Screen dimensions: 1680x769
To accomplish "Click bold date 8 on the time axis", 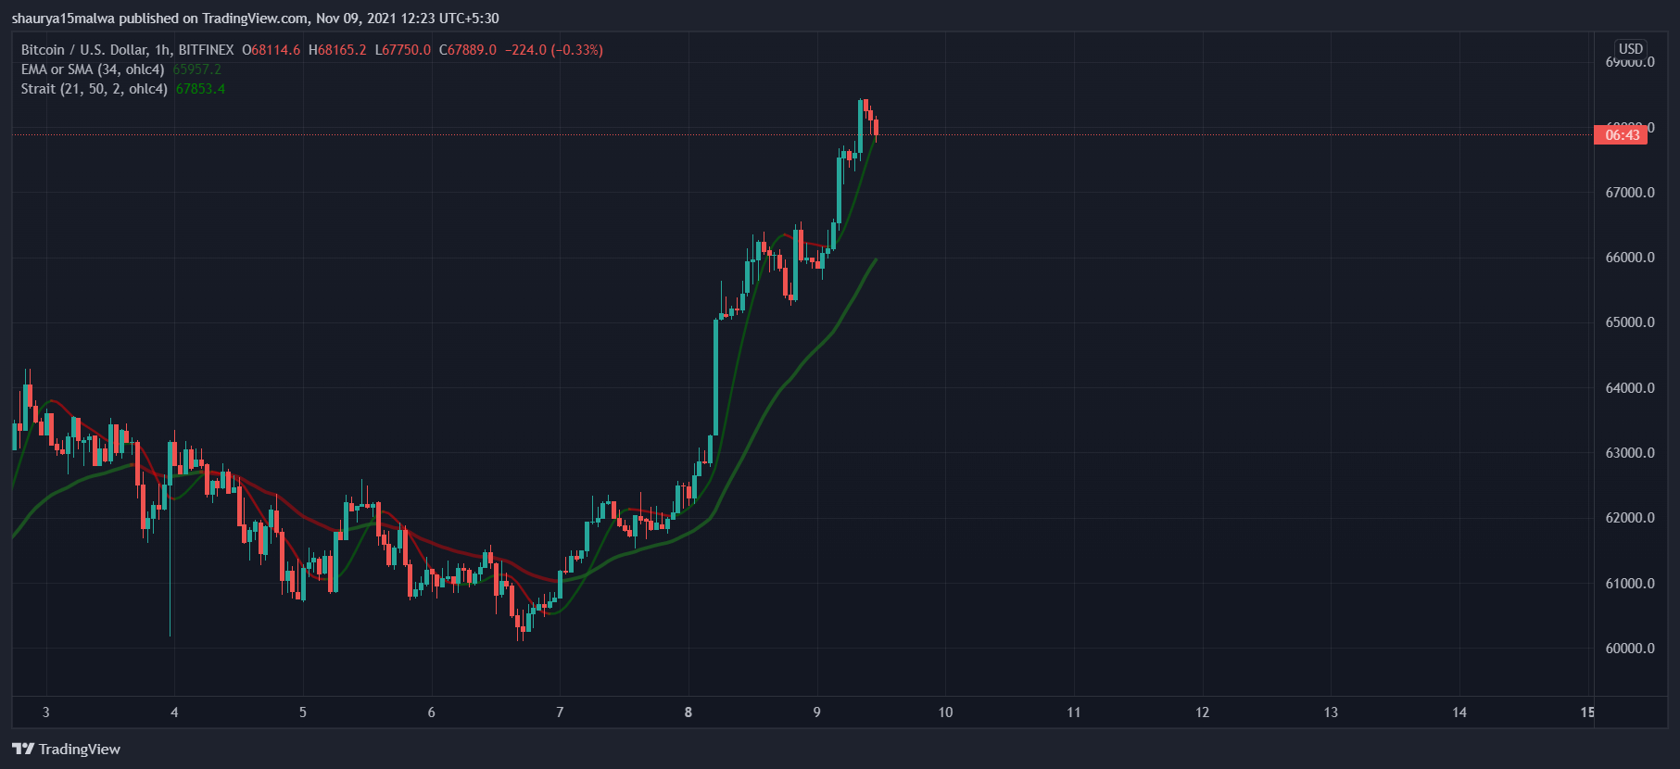I will point(688,712).
